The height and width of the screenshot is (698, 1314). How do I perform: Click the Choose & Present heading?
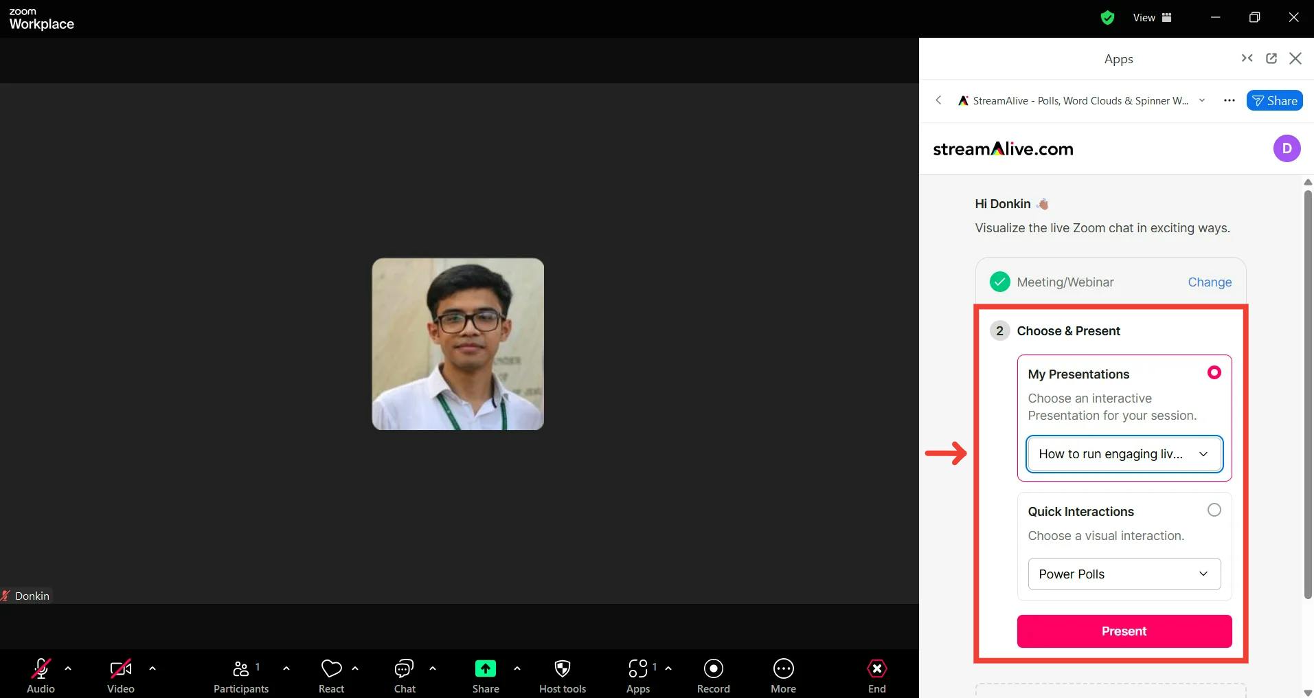pyautogui.click(x=1068, y=330)
